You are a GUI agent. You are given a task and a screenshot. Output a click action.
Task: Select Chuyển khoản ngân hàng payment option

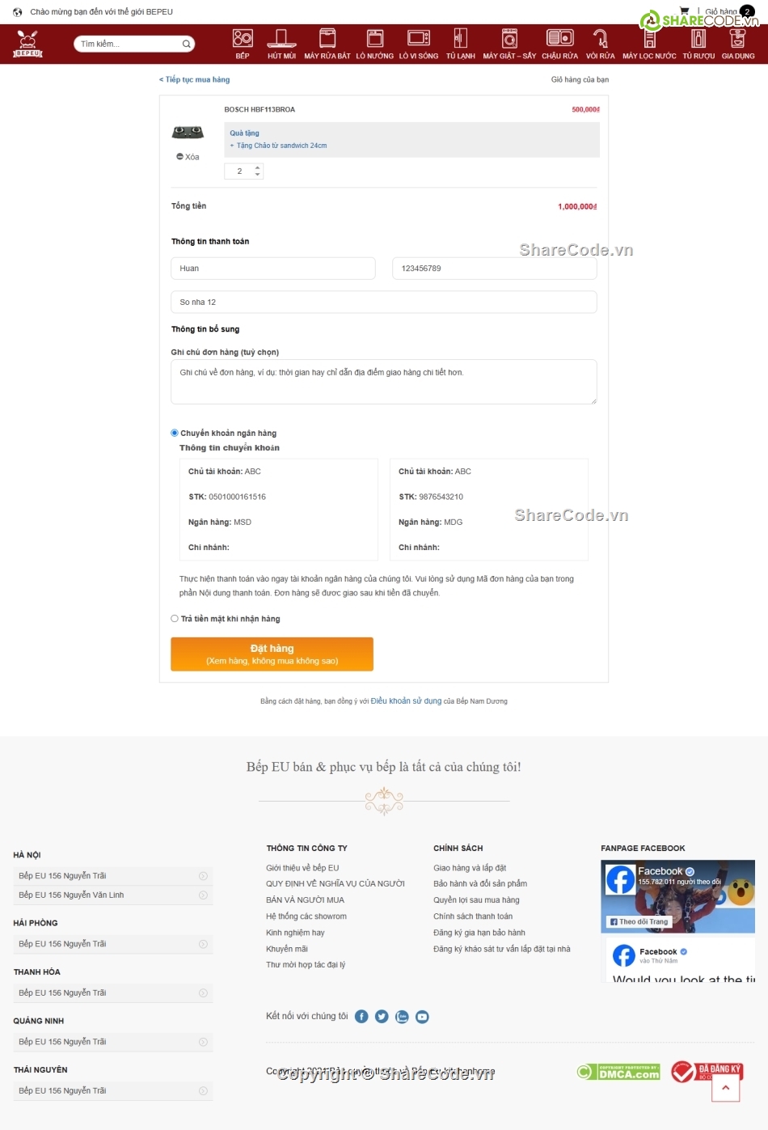175,433
